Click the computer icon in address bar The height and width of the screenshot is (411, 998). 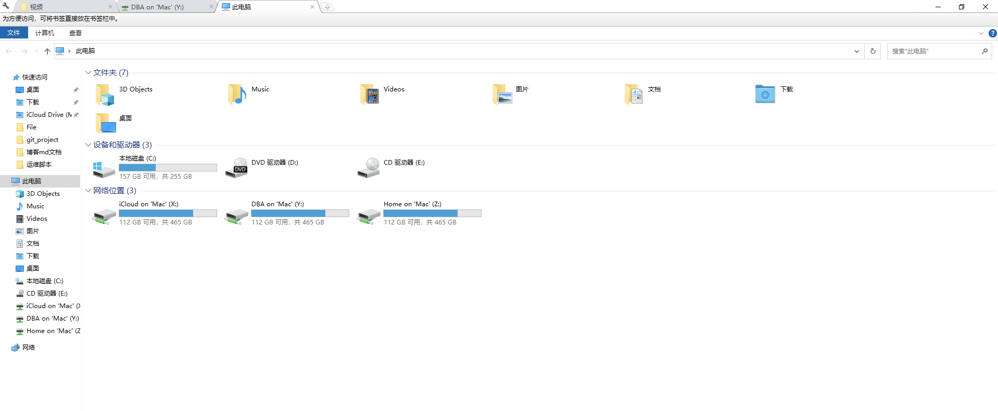click(x=60, y=51)
